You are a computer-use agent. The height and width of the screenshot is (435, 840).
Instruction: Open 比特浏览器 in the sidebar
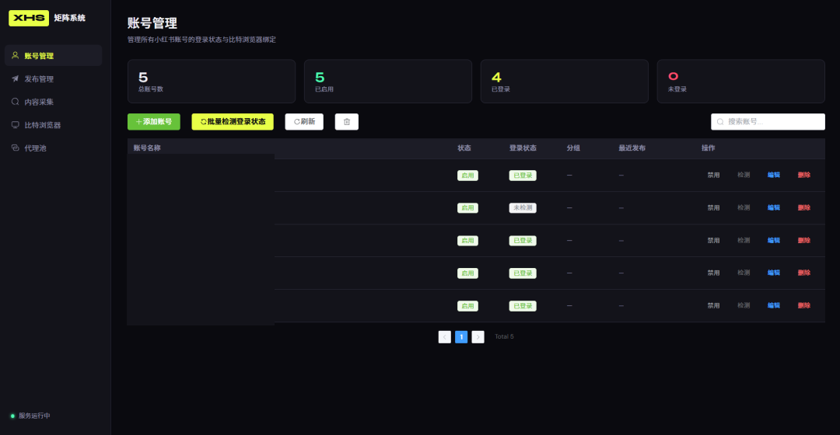[53, 124]
